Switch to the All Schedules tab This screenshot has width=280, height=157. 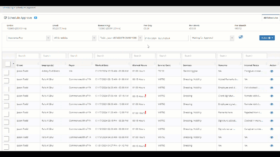click(271, 18)
